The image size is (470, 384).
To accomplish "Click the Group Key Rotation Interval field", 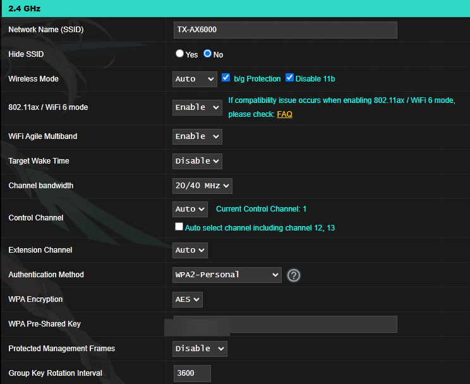I will [191, 373].
